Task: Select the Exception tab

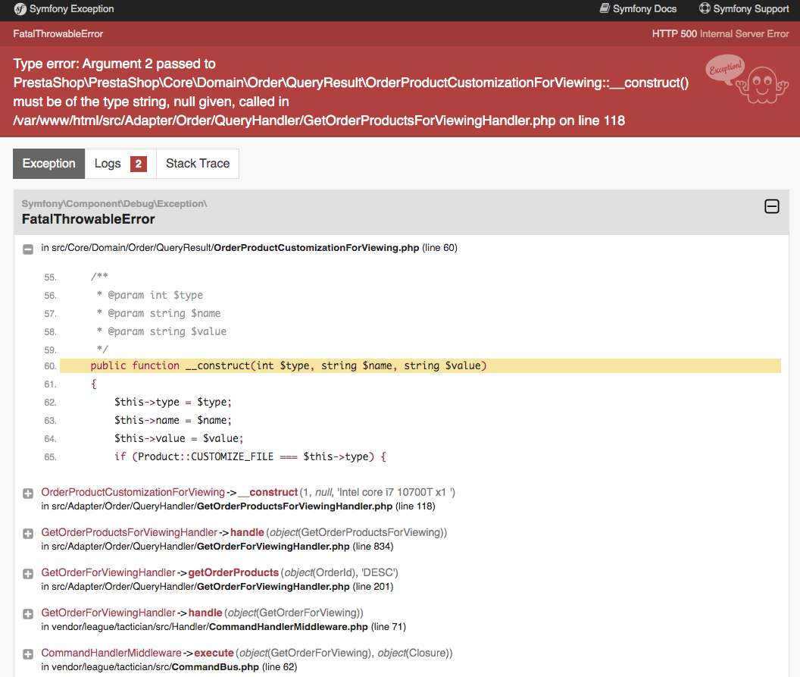Action: pyautogui.click(x=49, y=164)
